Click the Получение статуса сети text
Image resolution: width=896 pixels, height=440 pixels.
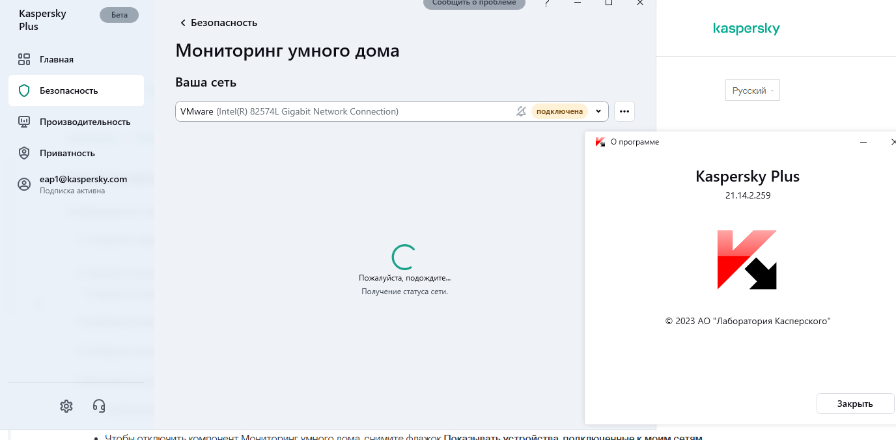click(x=404, y=292)
